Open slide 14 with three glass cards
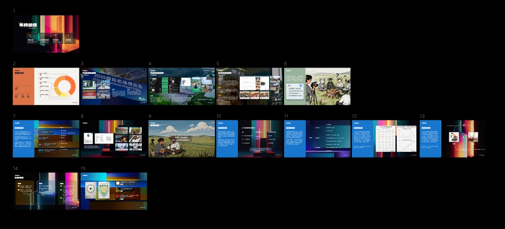 coord(46,191)
